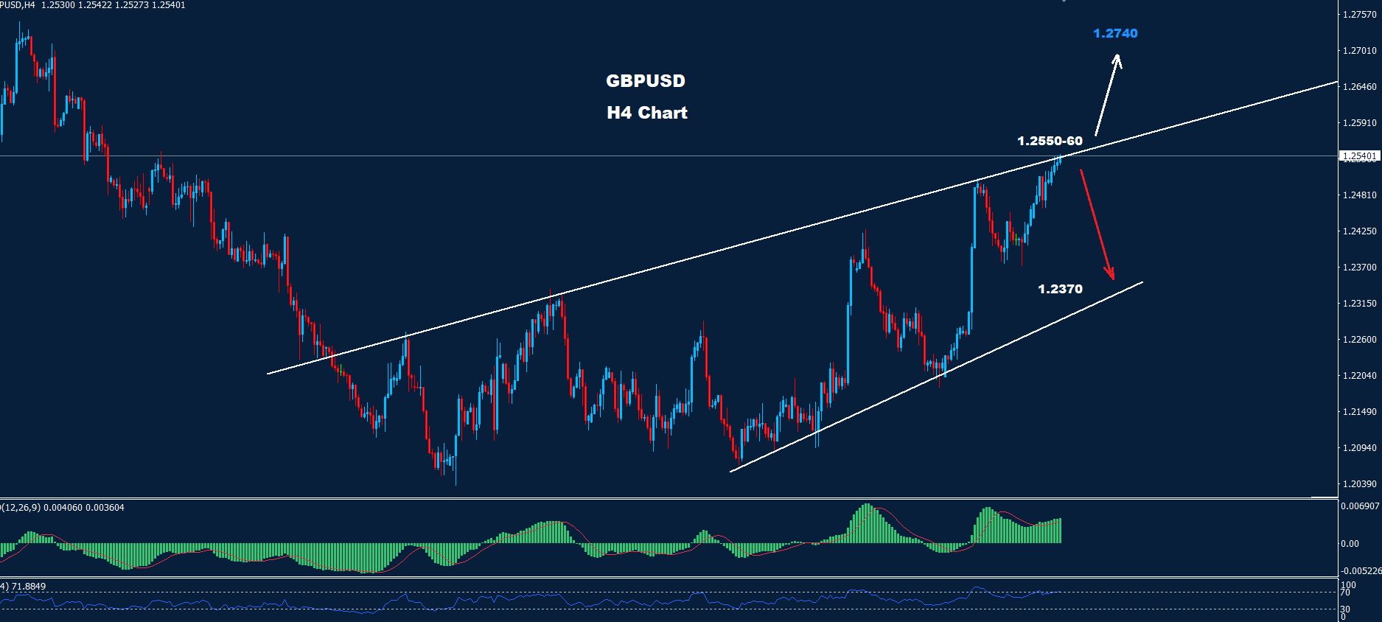Click the MACD 0.006907 scale label
The width and height of the screenshot is (1382, 622).
click(1360, 506)
